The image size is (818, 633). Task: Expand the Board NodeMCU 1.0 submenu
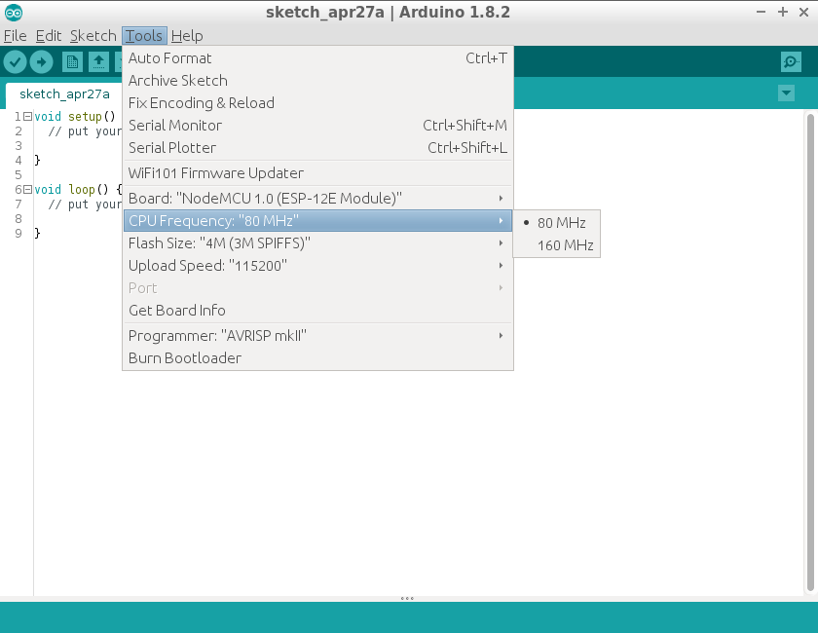tap(317, 199)
